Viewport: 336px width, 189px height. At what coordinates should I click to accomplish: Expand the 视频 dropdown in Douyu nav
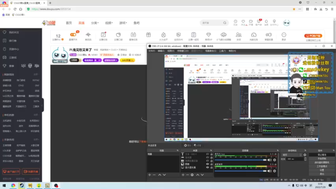(109, 23)
